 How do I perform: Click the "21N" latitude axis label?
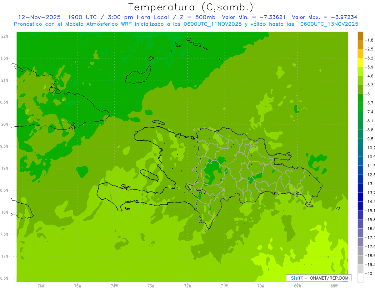(5, 80)
